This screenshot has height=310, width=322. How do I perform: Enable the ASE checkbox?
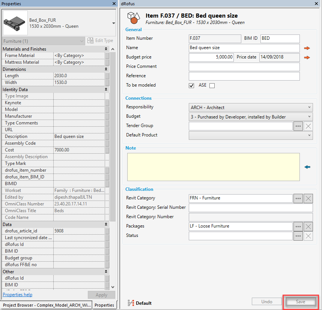[x=212, y=85]
